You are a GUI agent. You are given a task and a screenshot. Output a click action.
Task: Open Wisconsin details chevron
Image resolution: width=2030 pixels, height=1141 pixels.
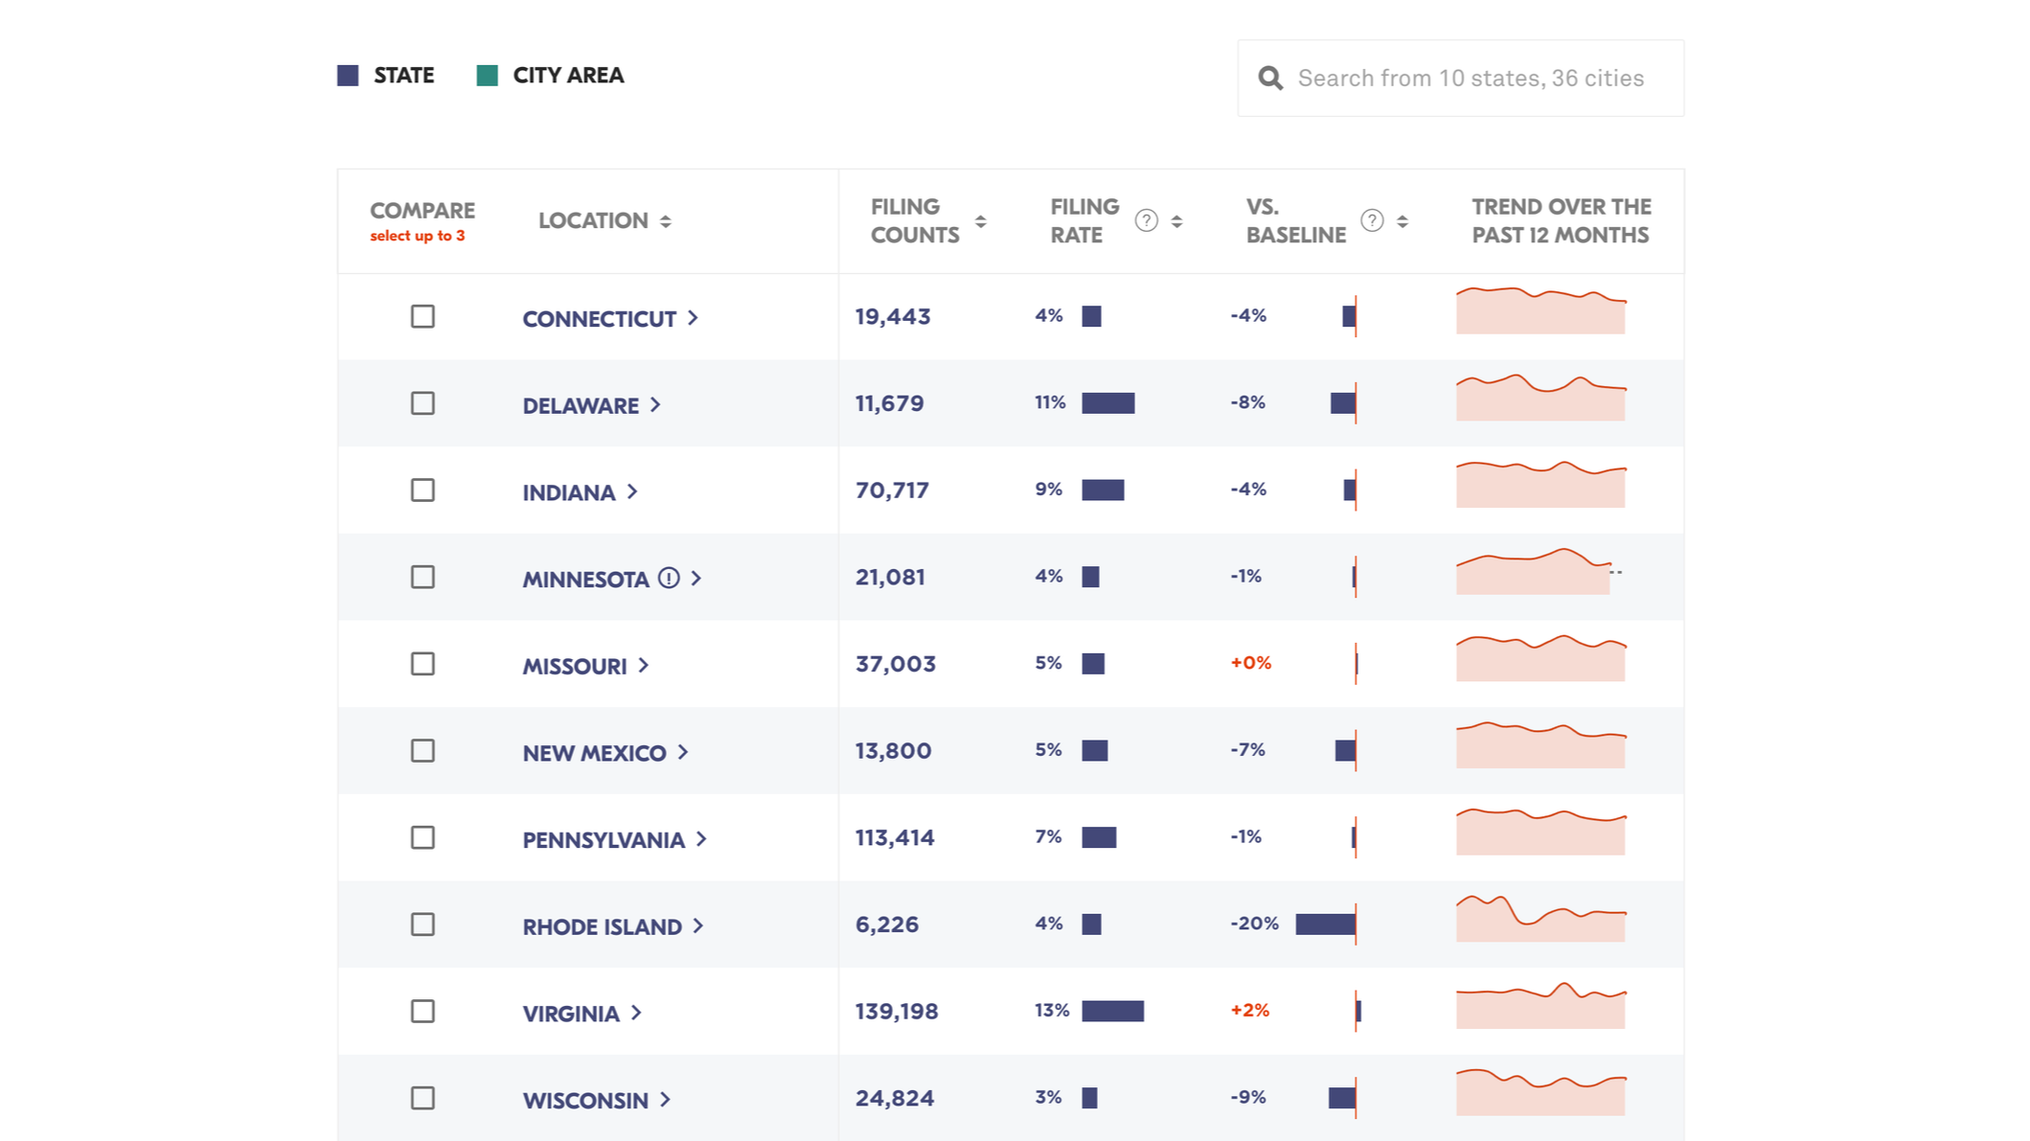coord(665,1100)
